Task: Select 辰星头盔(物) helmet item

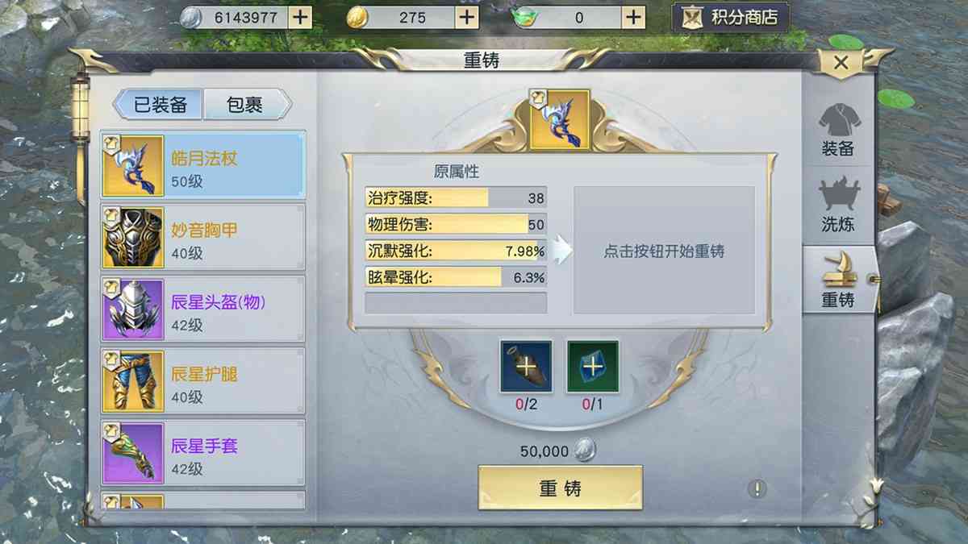Action: (x=202, y=309)
